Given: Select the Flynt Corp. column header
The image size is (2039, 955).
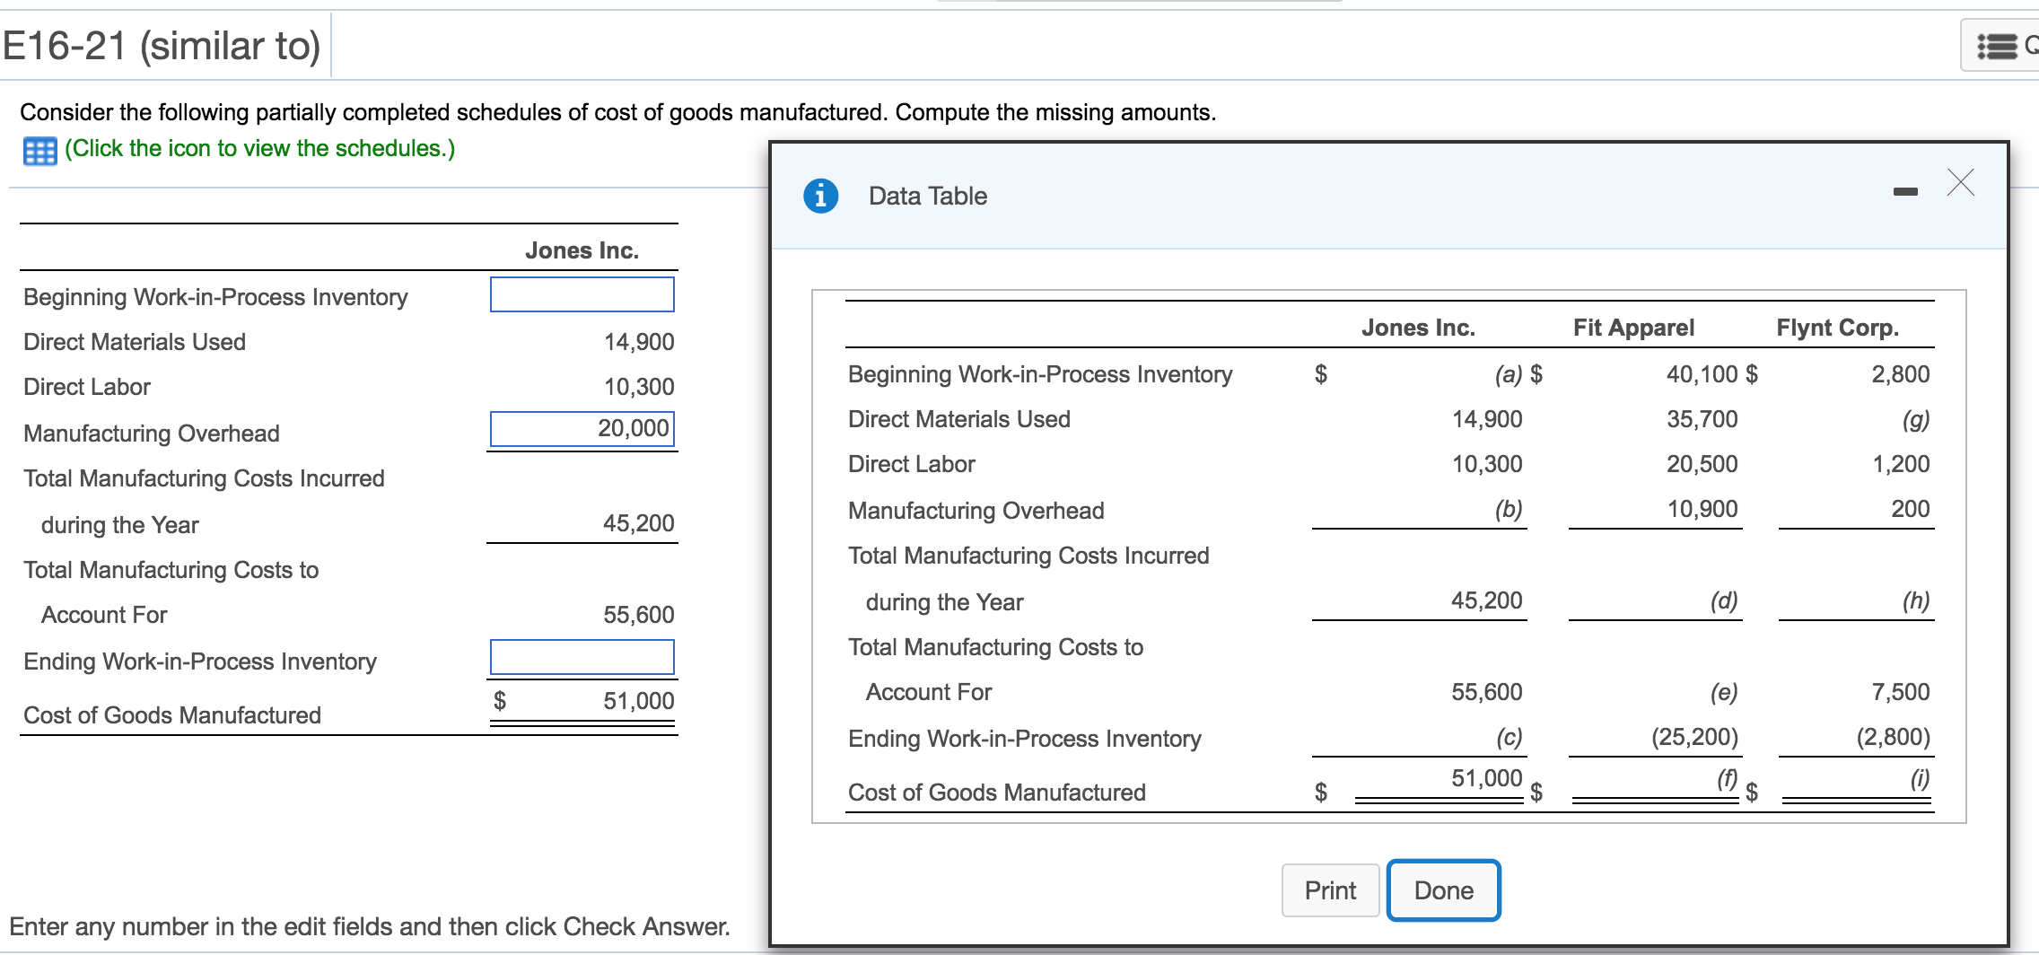Looking at the screenshot, I should pyautogui.click(x=1837, y=328).
